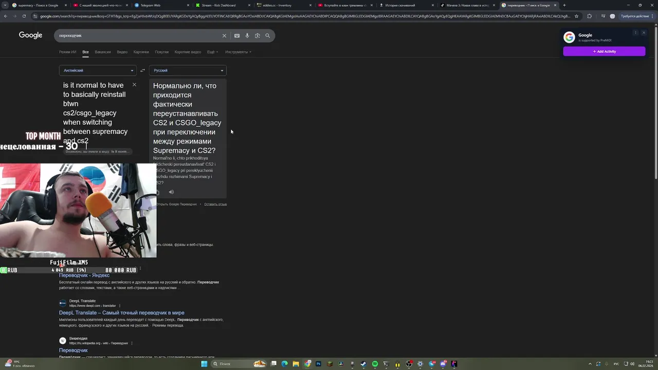Click the Оставить отзыв feedback link

point(215,204)
